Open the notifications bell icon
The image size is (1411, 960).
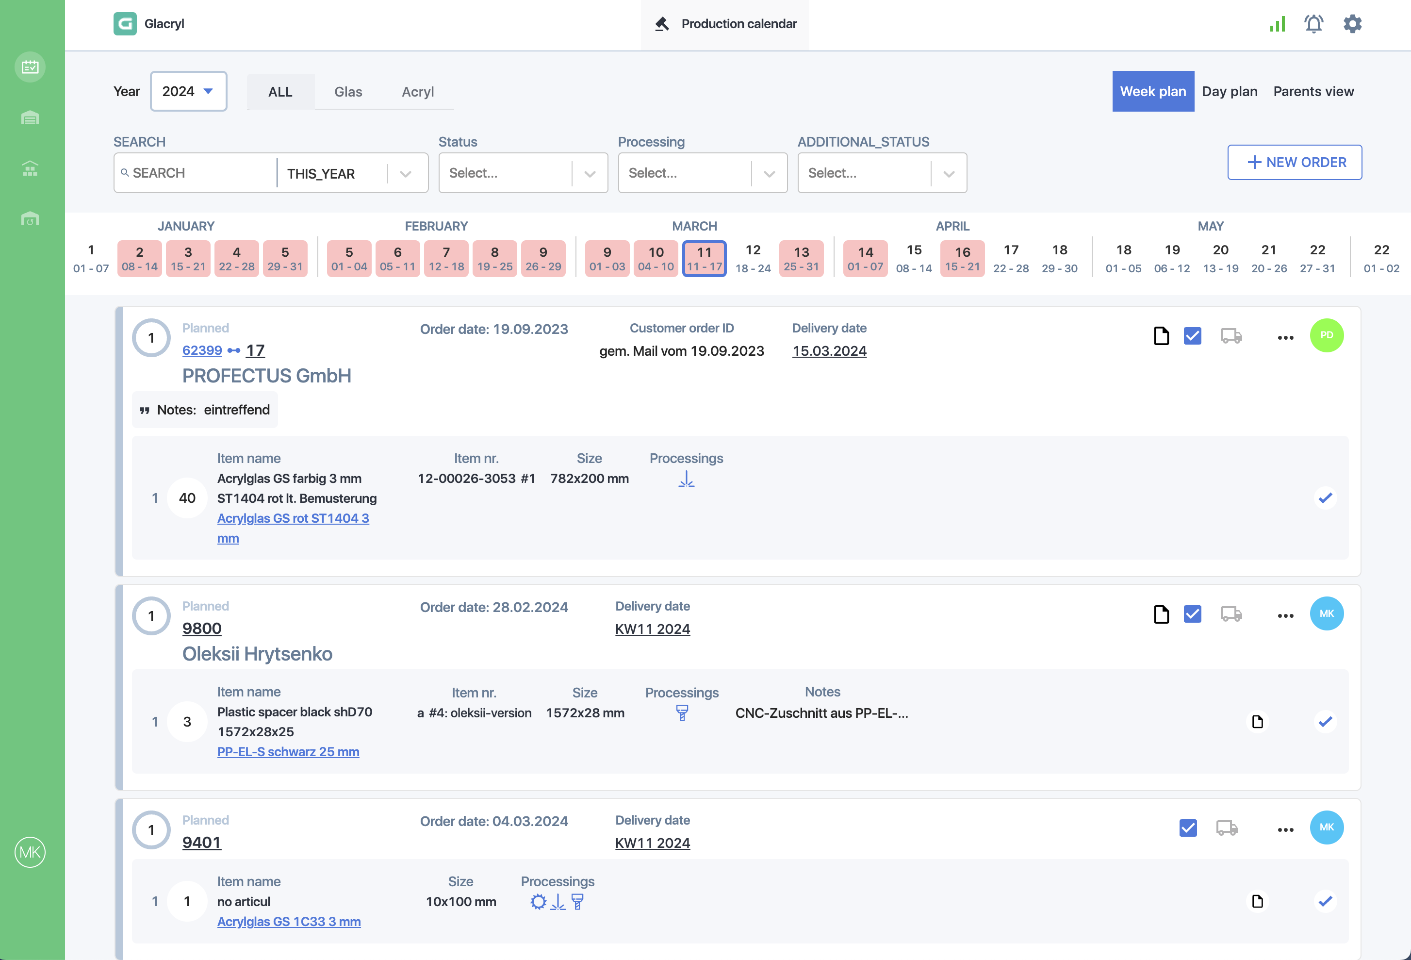(1313, 24)
